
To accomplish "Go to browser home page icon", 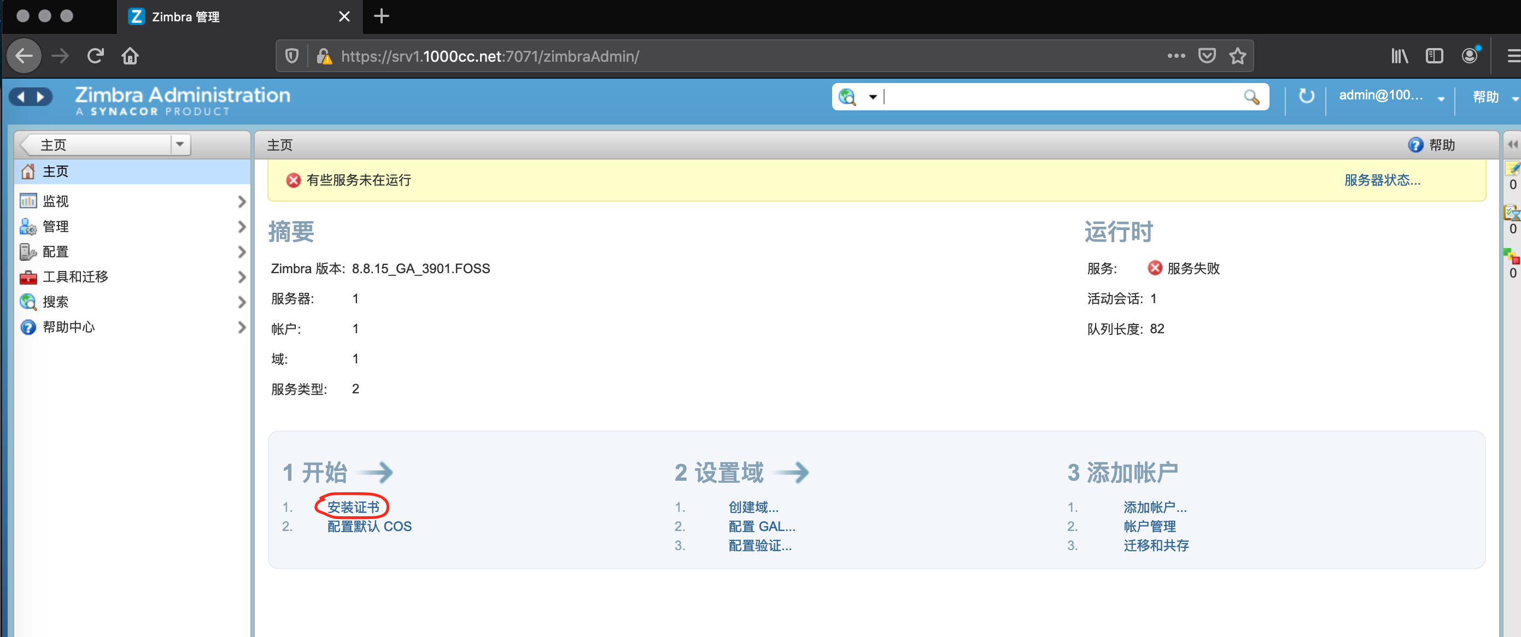I will coord(130,56).
